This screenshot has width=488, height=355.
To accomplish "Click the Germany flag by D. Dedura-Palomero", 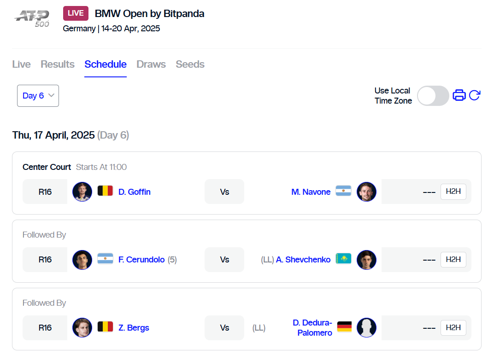I will (x=344, y=327).
